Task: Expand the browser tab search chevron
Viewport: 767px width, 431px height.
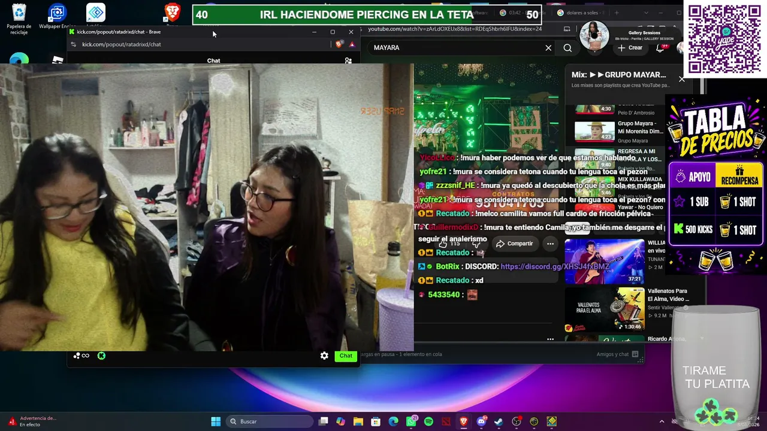Action: tap(646, 13)
